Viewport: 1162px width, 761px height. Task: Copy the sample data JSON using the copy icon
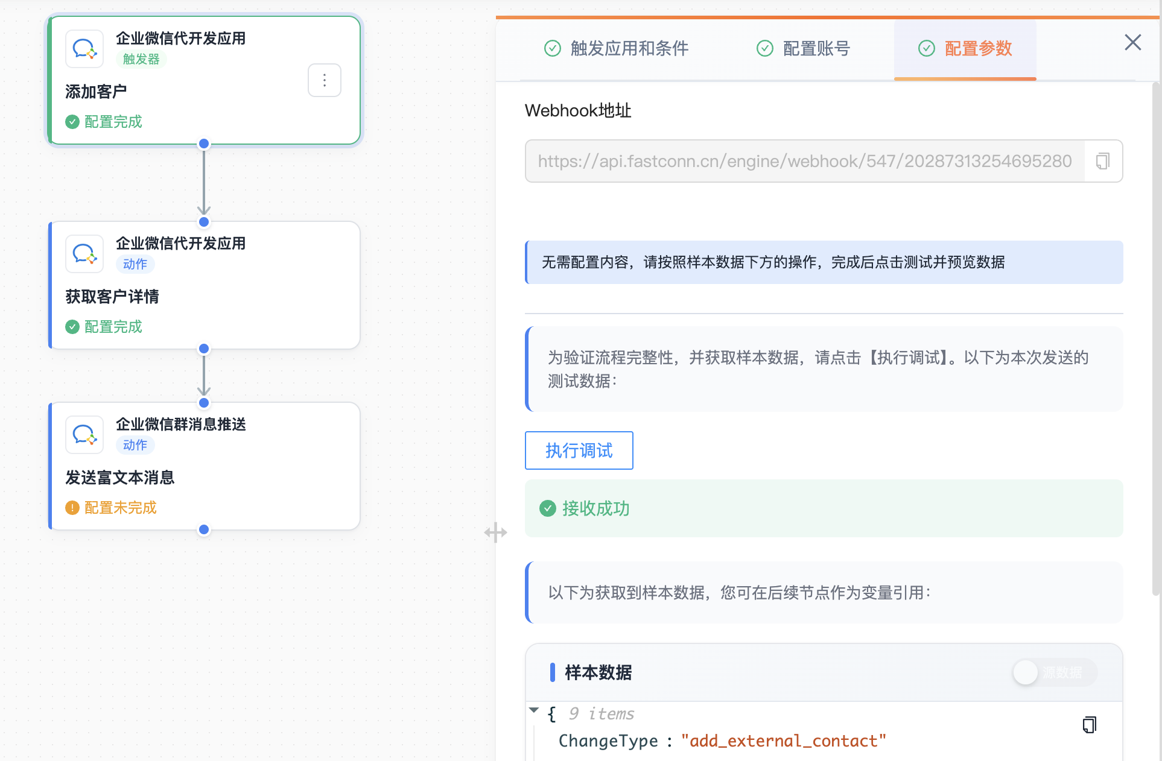[x=1089, y=724]
